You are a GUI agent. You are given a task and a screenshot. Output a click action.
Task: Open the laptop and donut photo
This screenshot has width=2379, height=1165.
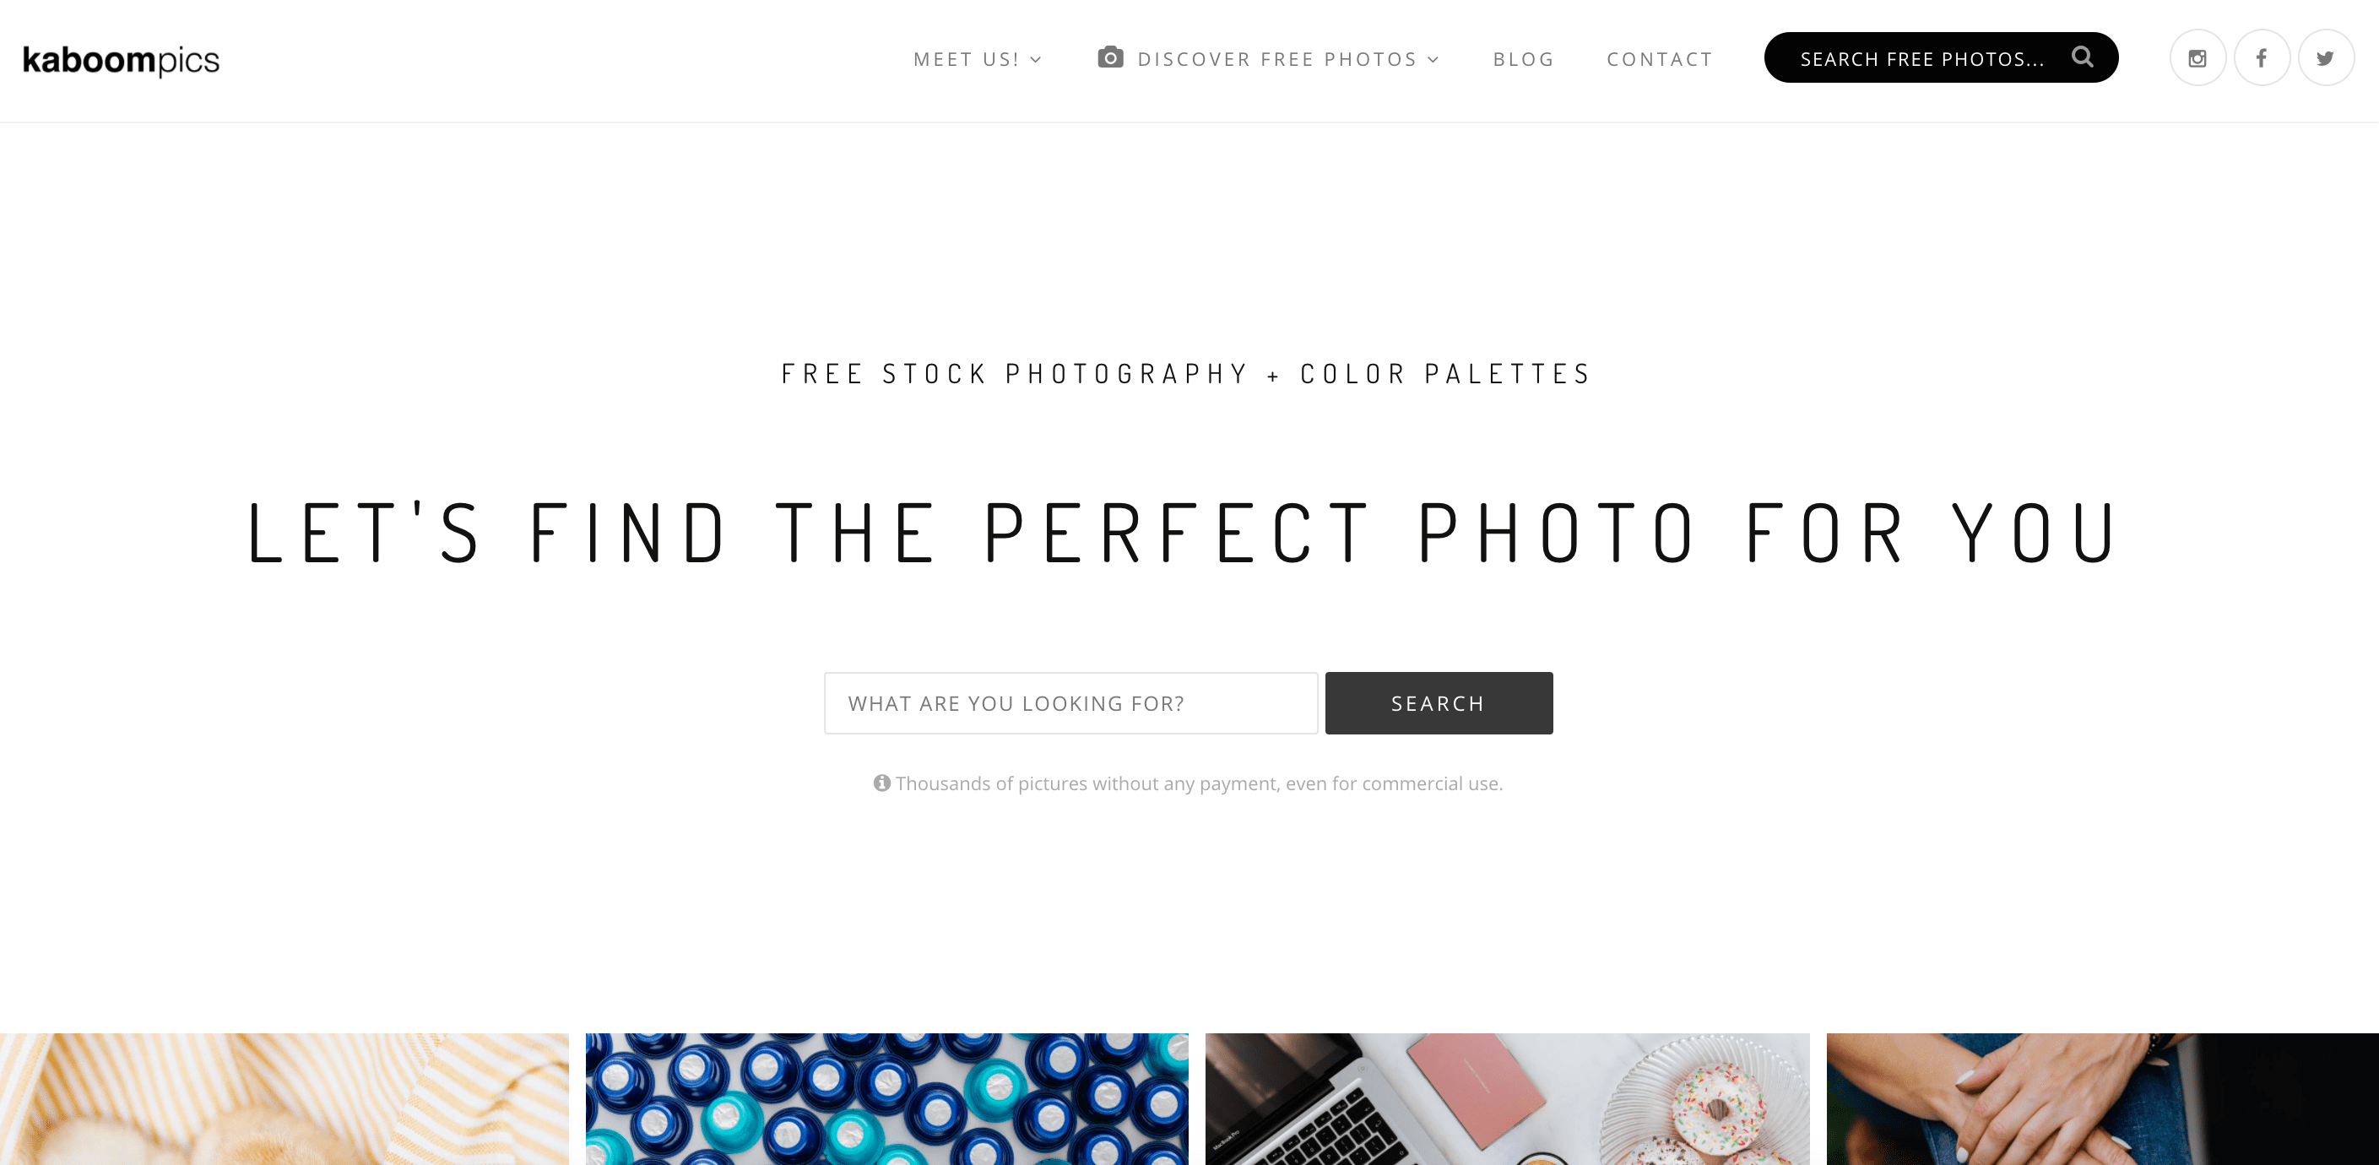pyautogui.click(x=1507, y=1098)
